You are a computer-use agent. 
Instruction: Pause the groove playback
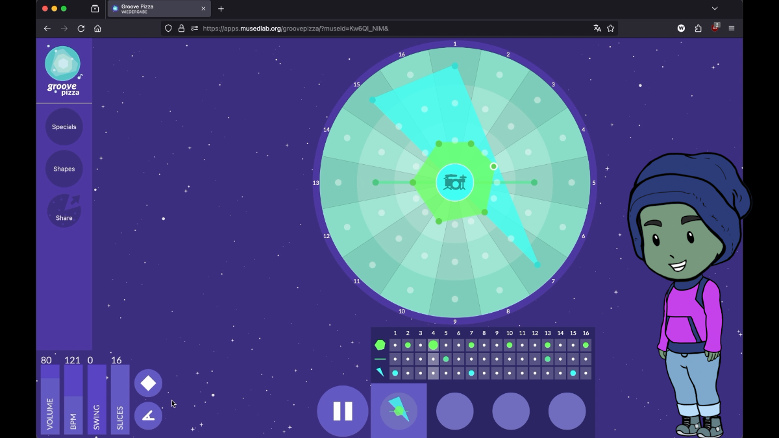pos(342,411)
